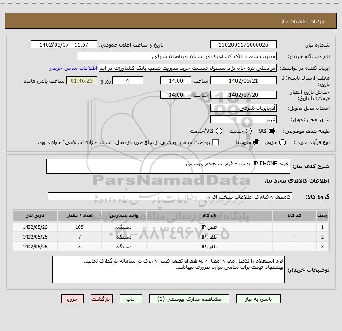
Task: Select the 'کالا/خدمت' radio button
Action: coord(219,131)
